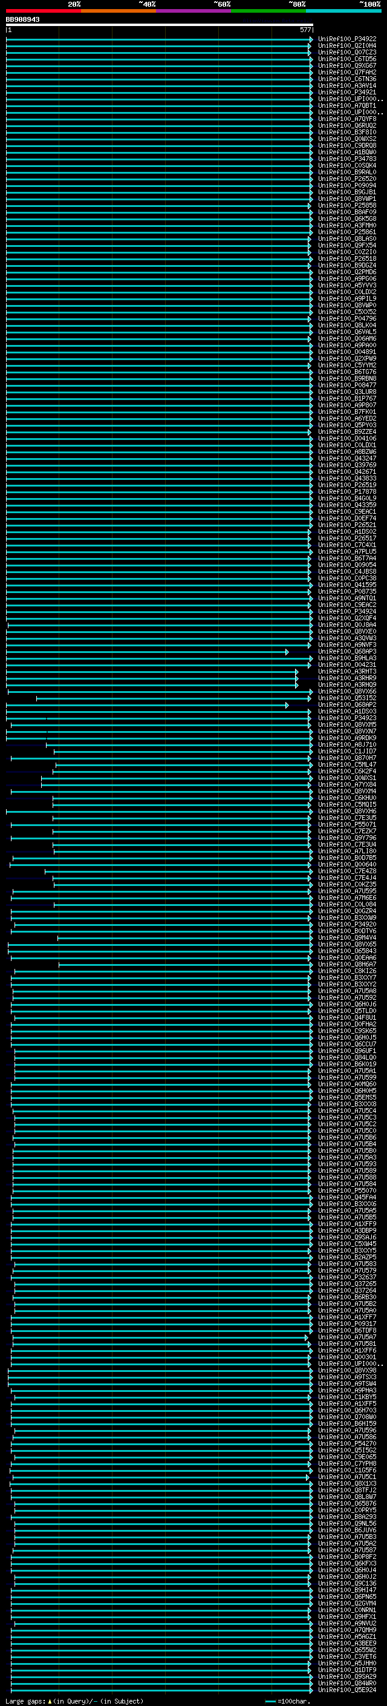Click the orange ~40% identity legend segment
Viewport: 387px width, 1706px height.
click(119, 11)
